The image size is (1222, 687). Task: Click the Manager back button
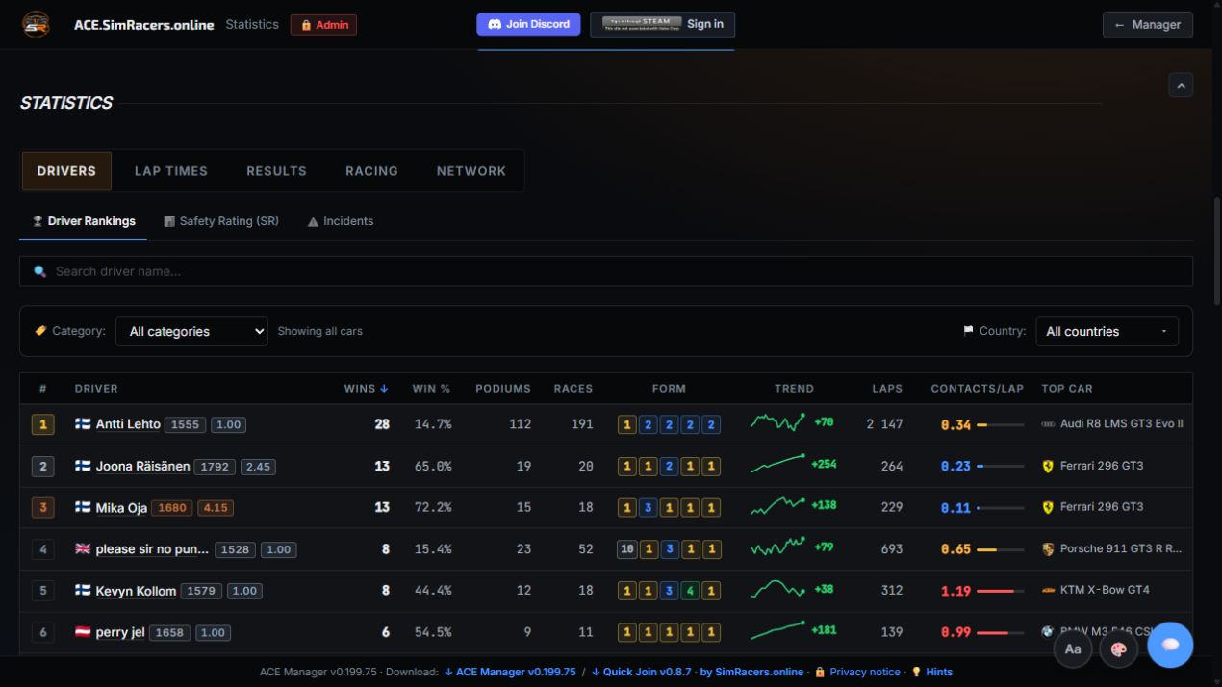(x=1148, y=25)
